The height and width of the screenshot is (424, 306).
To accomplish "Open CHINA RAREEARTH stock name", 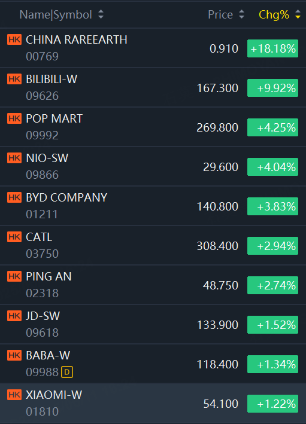I will (77, 39).
